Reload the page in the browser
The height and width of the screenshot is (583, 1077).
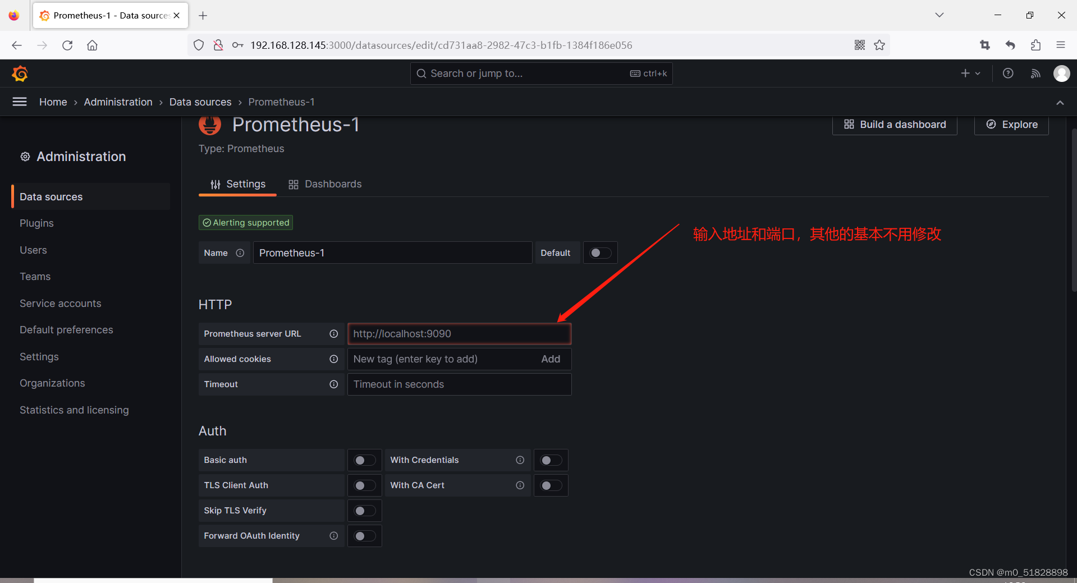67,45
